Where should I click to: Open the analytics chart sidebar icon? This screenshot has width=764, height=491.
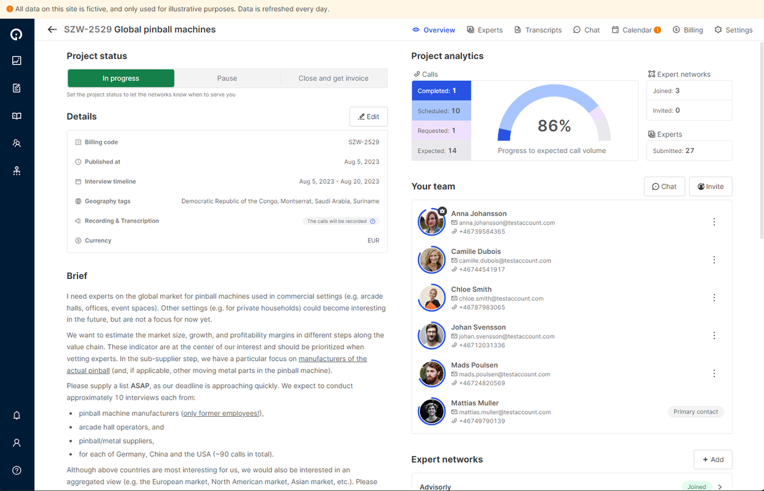[16, 60]
